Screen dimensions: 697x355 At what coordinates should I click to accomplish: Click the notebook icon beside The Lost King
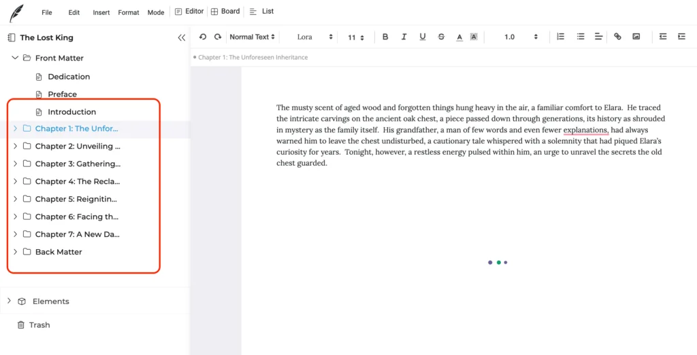[12, 37]
